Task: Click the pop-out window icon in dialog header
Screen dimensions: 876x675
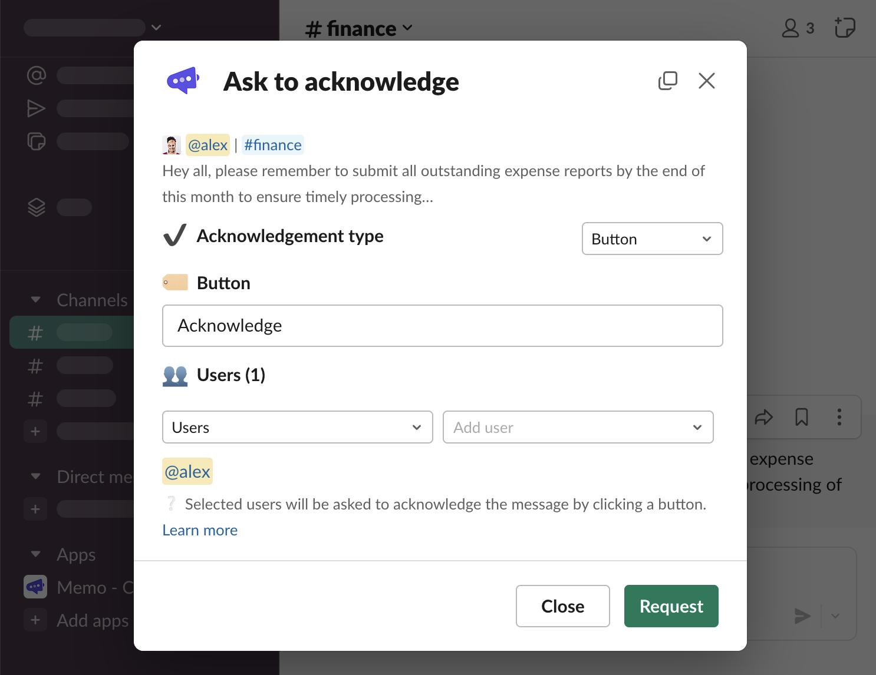Action: point(668,81)
